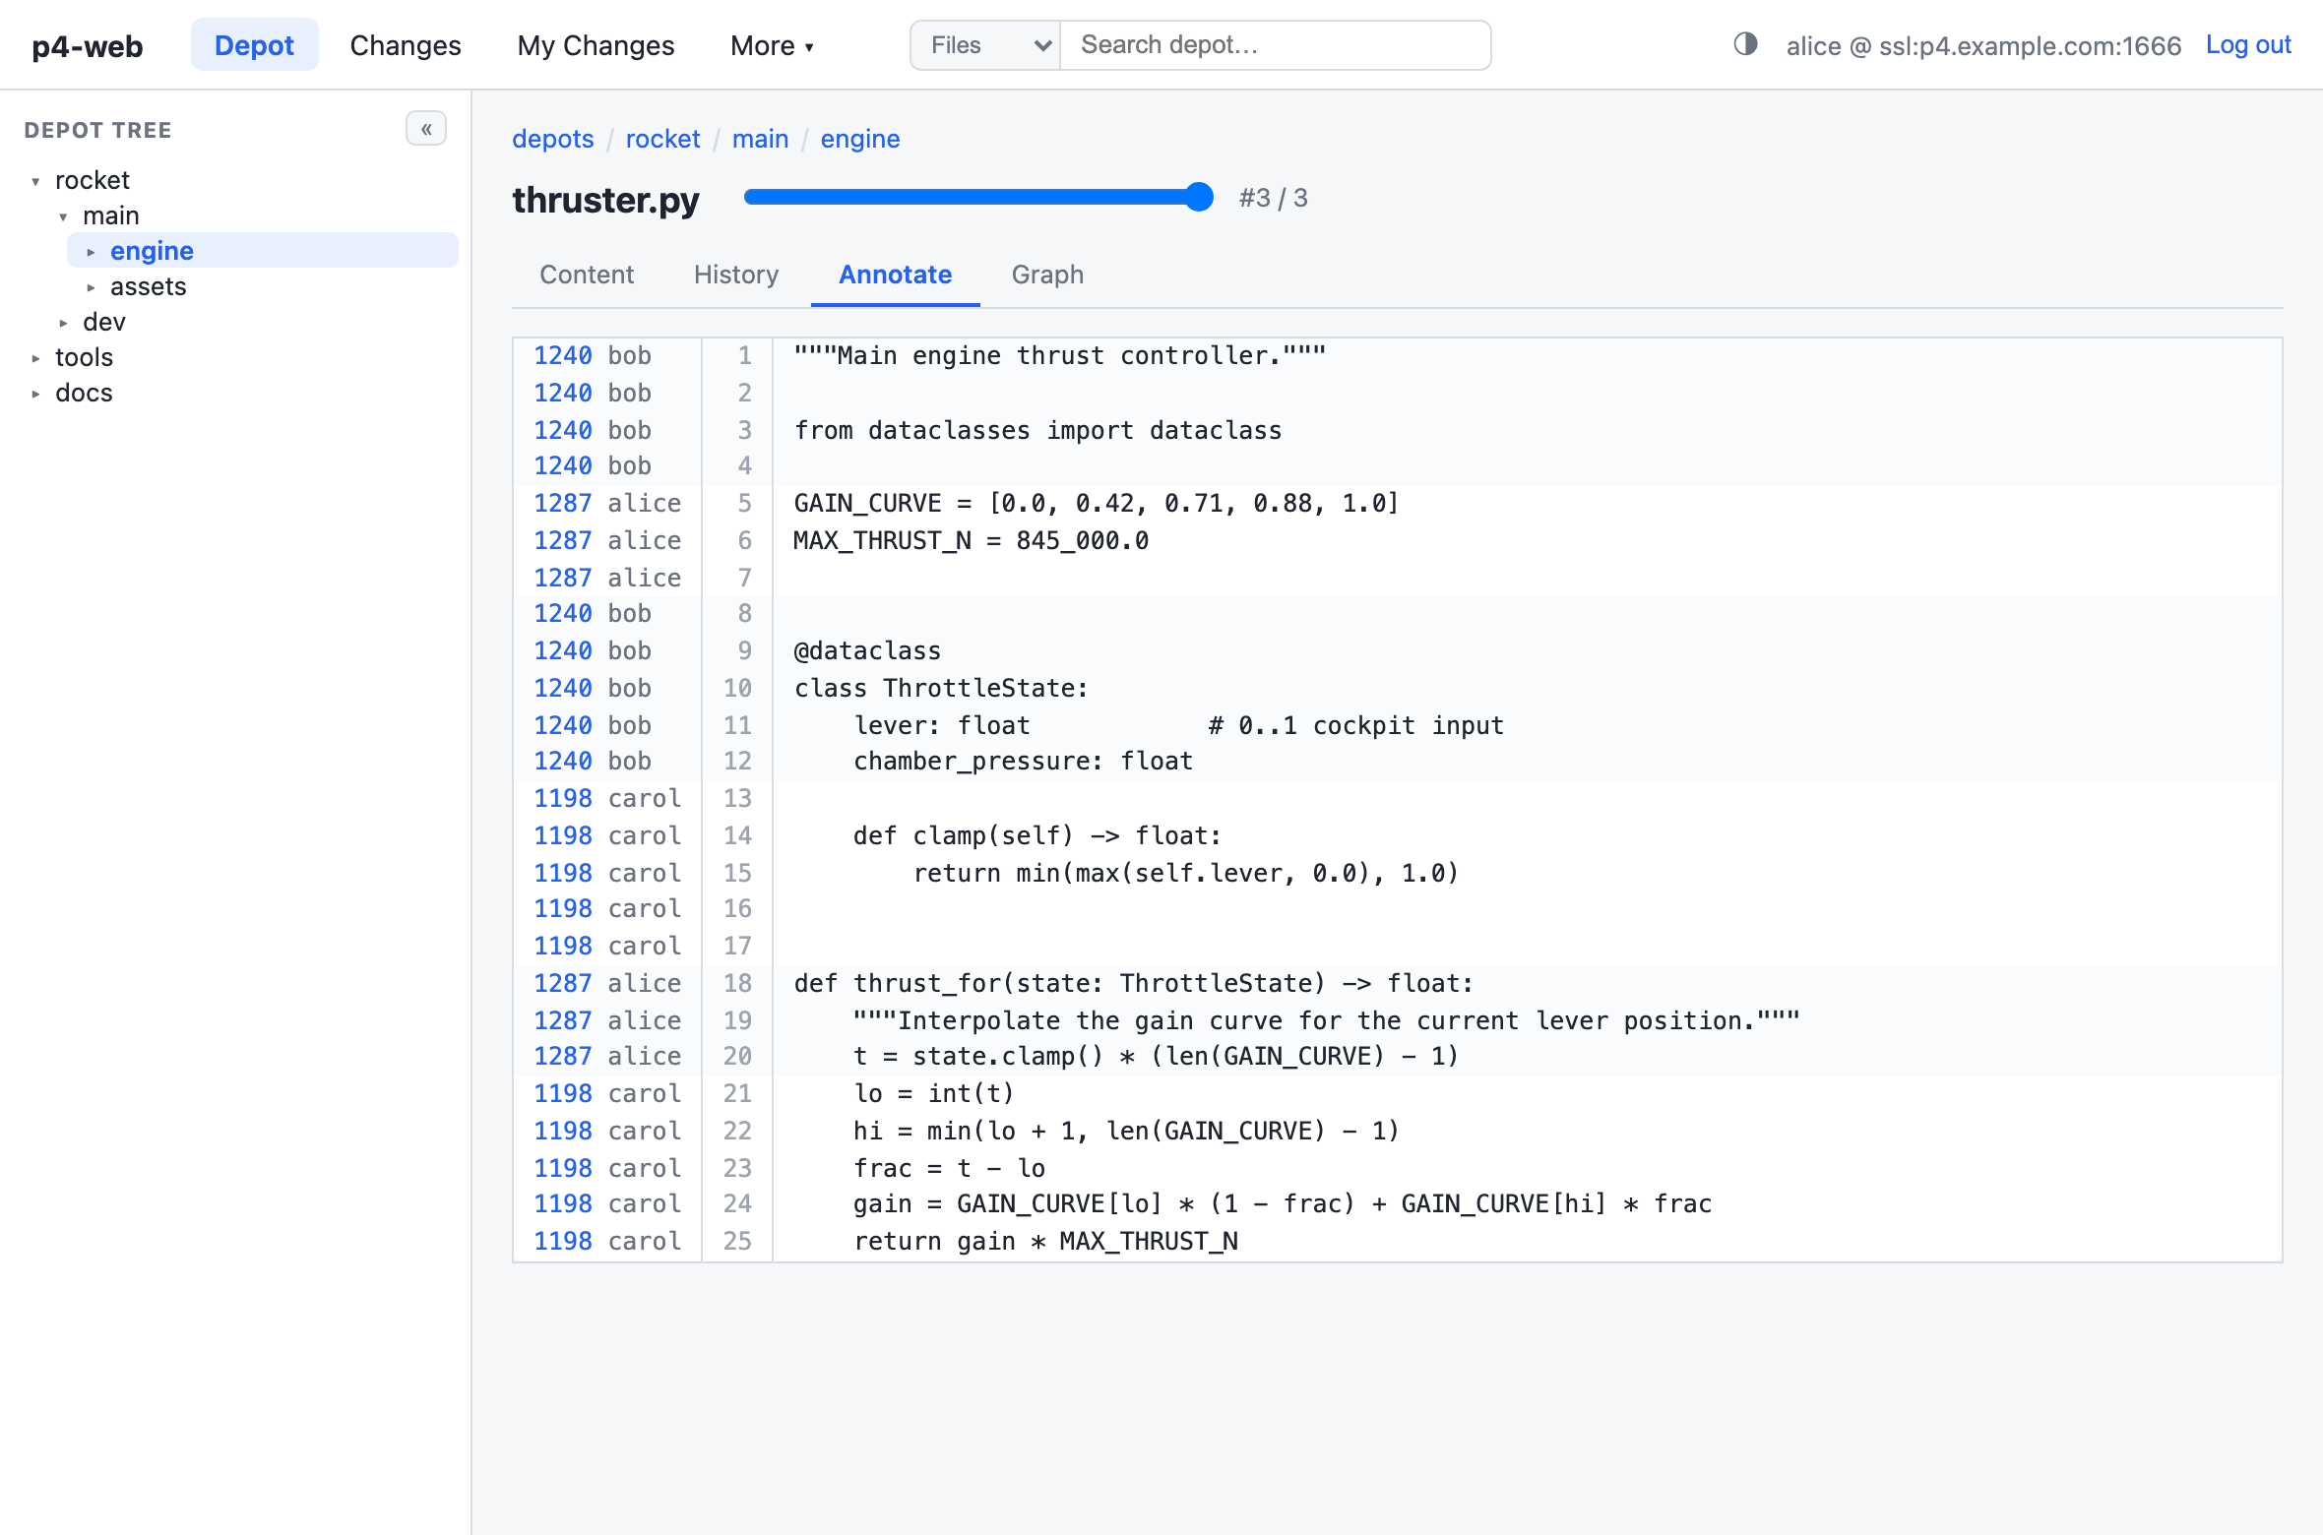Switch to the Content tab
2323x1535 pixels.
(x=587, y=275)
